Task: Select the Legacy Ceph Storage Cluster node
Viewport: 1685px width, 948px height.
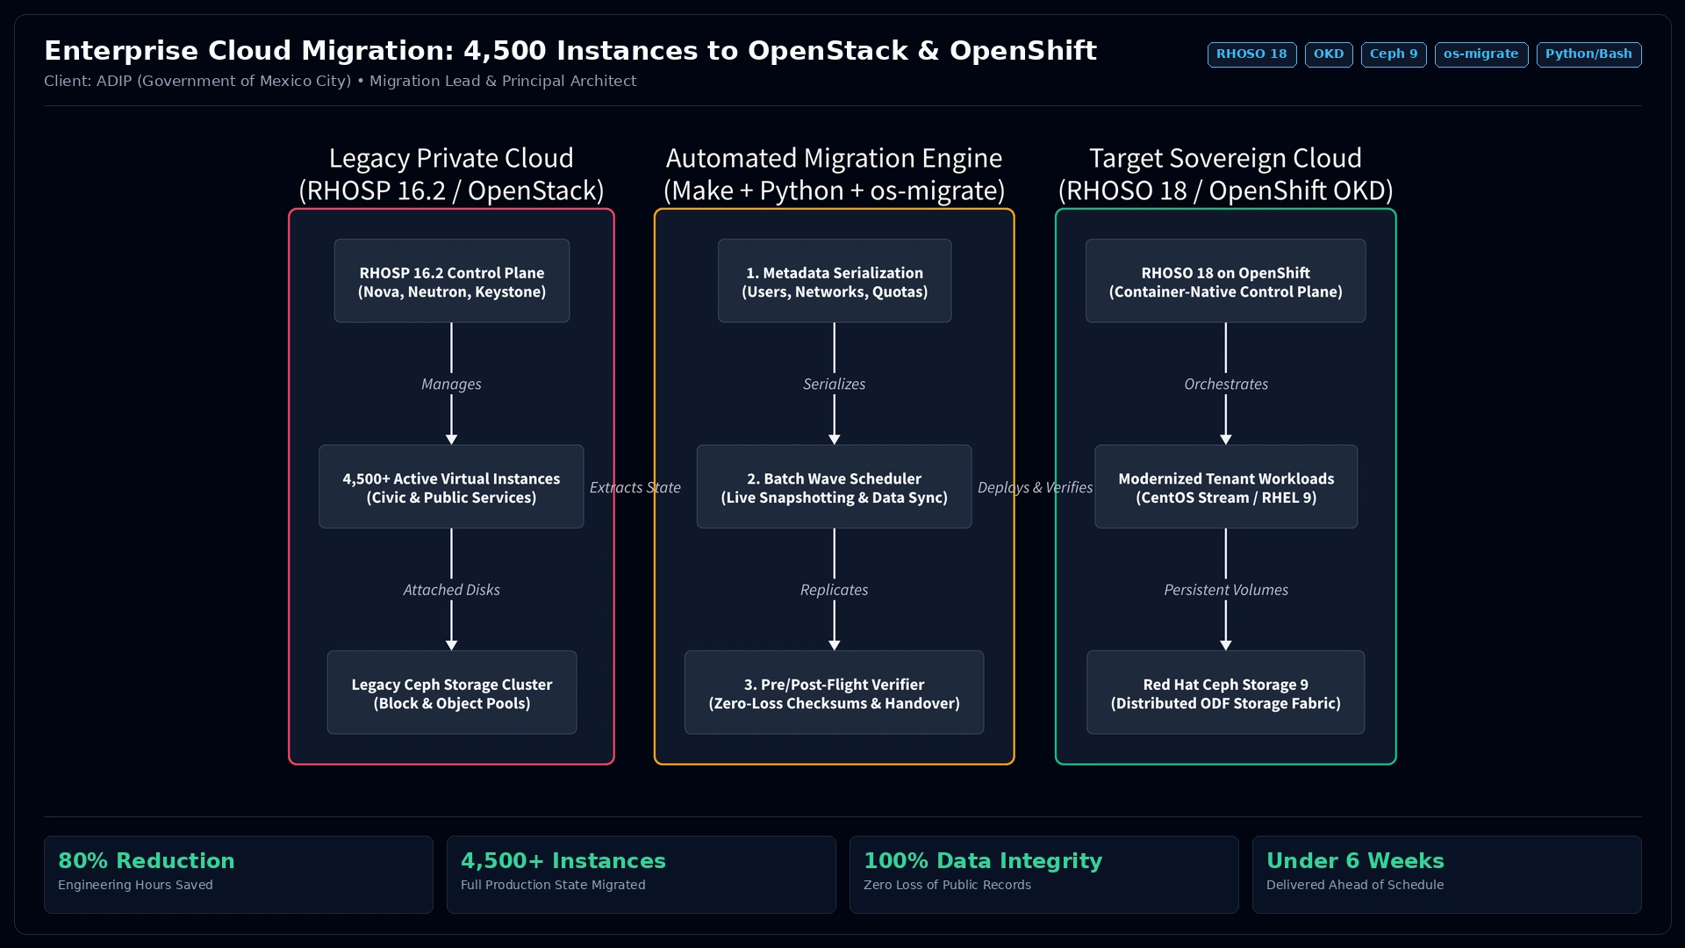Action: (451, 693)
